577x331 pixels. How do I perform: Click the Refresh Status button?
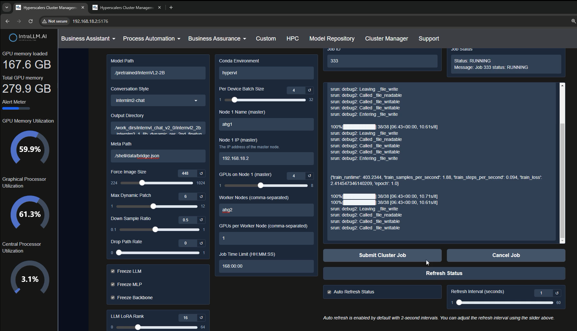[444, 273]
